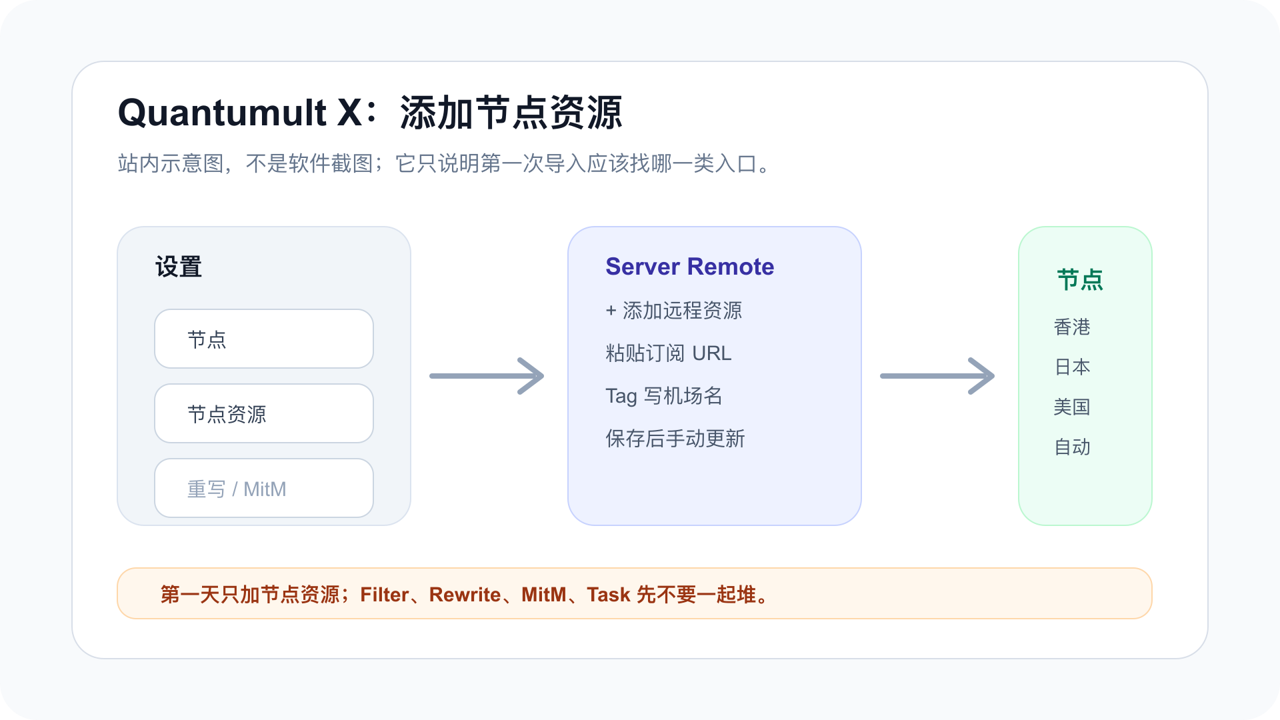Viewport: 1280px width, 720px height.
Task: Select 美国 in the node list
Action: point(1072,407)
